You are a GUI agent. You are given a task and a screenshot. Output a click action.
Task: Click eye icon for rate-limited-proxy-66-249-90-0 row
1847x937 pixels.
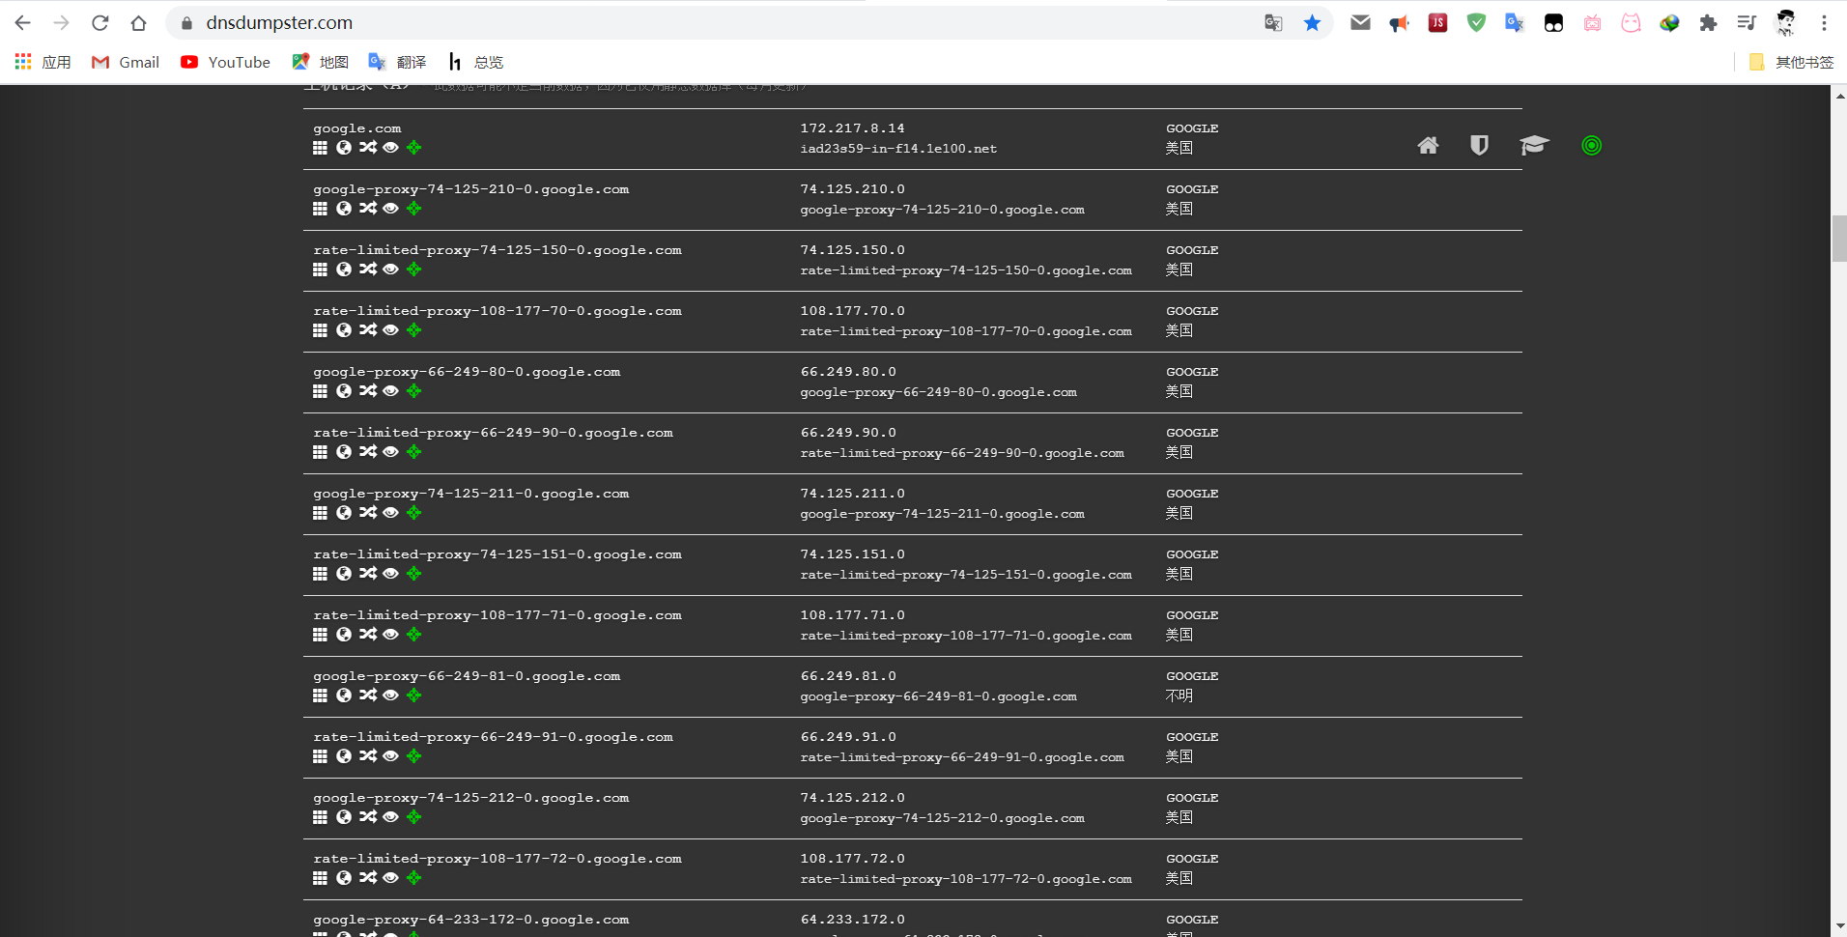click(x=390, y=452)
